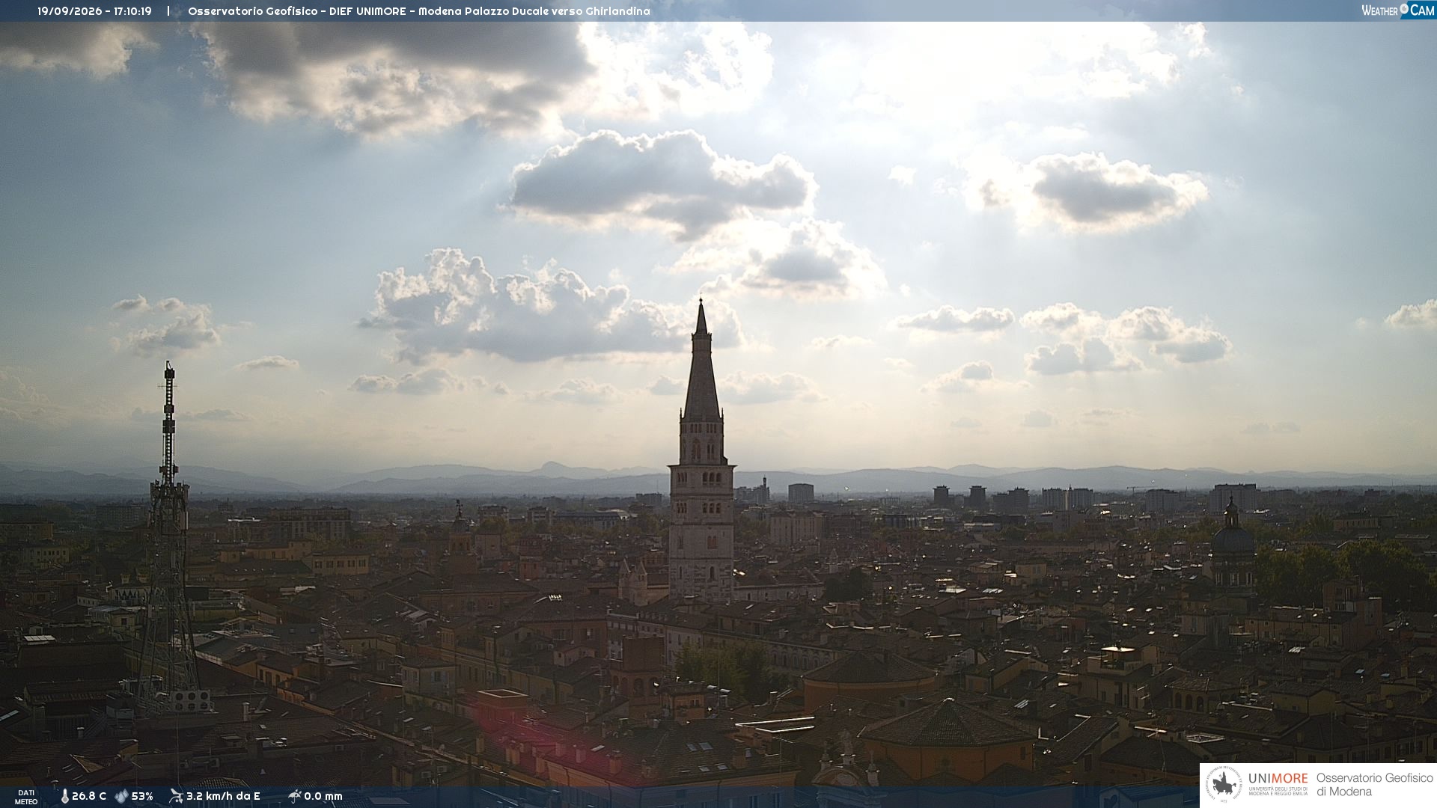
Task: Click Osservatorio Geofisico di Modena text
Action: pyautogui.click(x=1374, y=785)
